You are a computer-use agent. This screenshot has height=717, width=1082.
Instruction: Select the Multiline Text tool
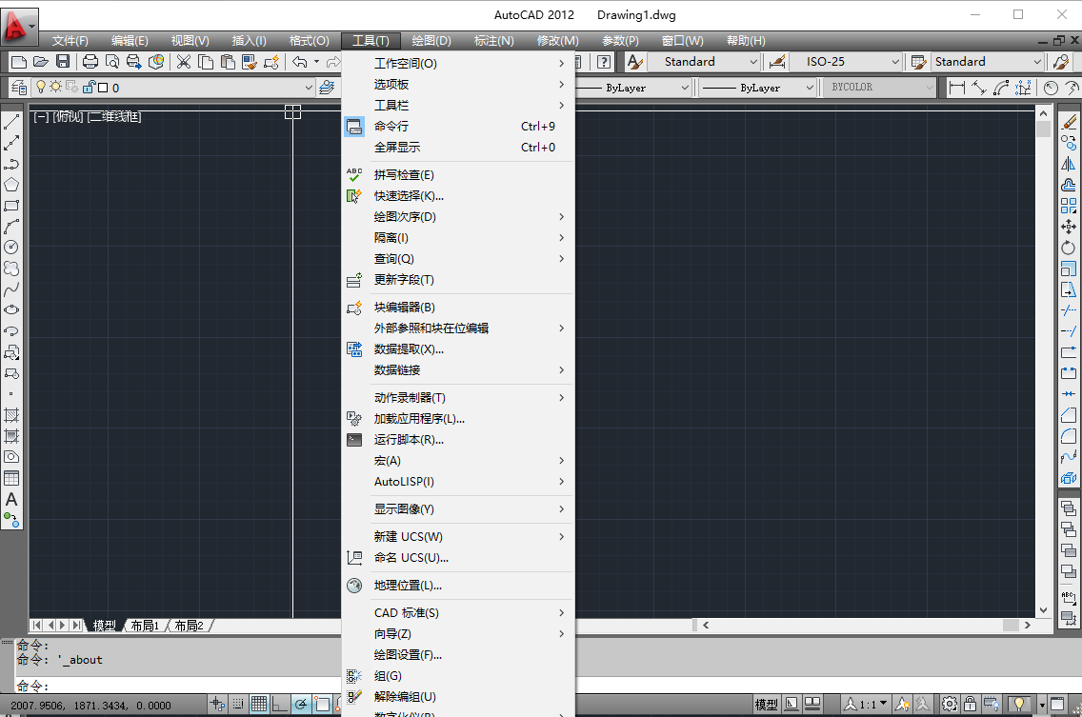(x=12, y=500)
